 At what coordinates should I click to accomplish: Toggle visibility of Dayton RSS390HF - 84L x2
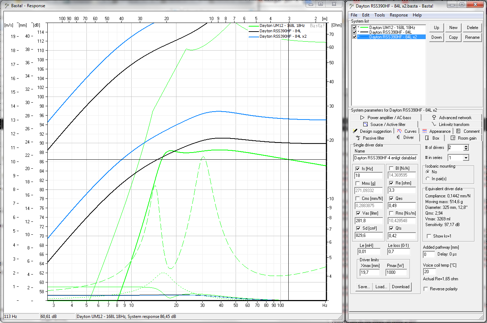pyautogui.click(x=354, y=37)
